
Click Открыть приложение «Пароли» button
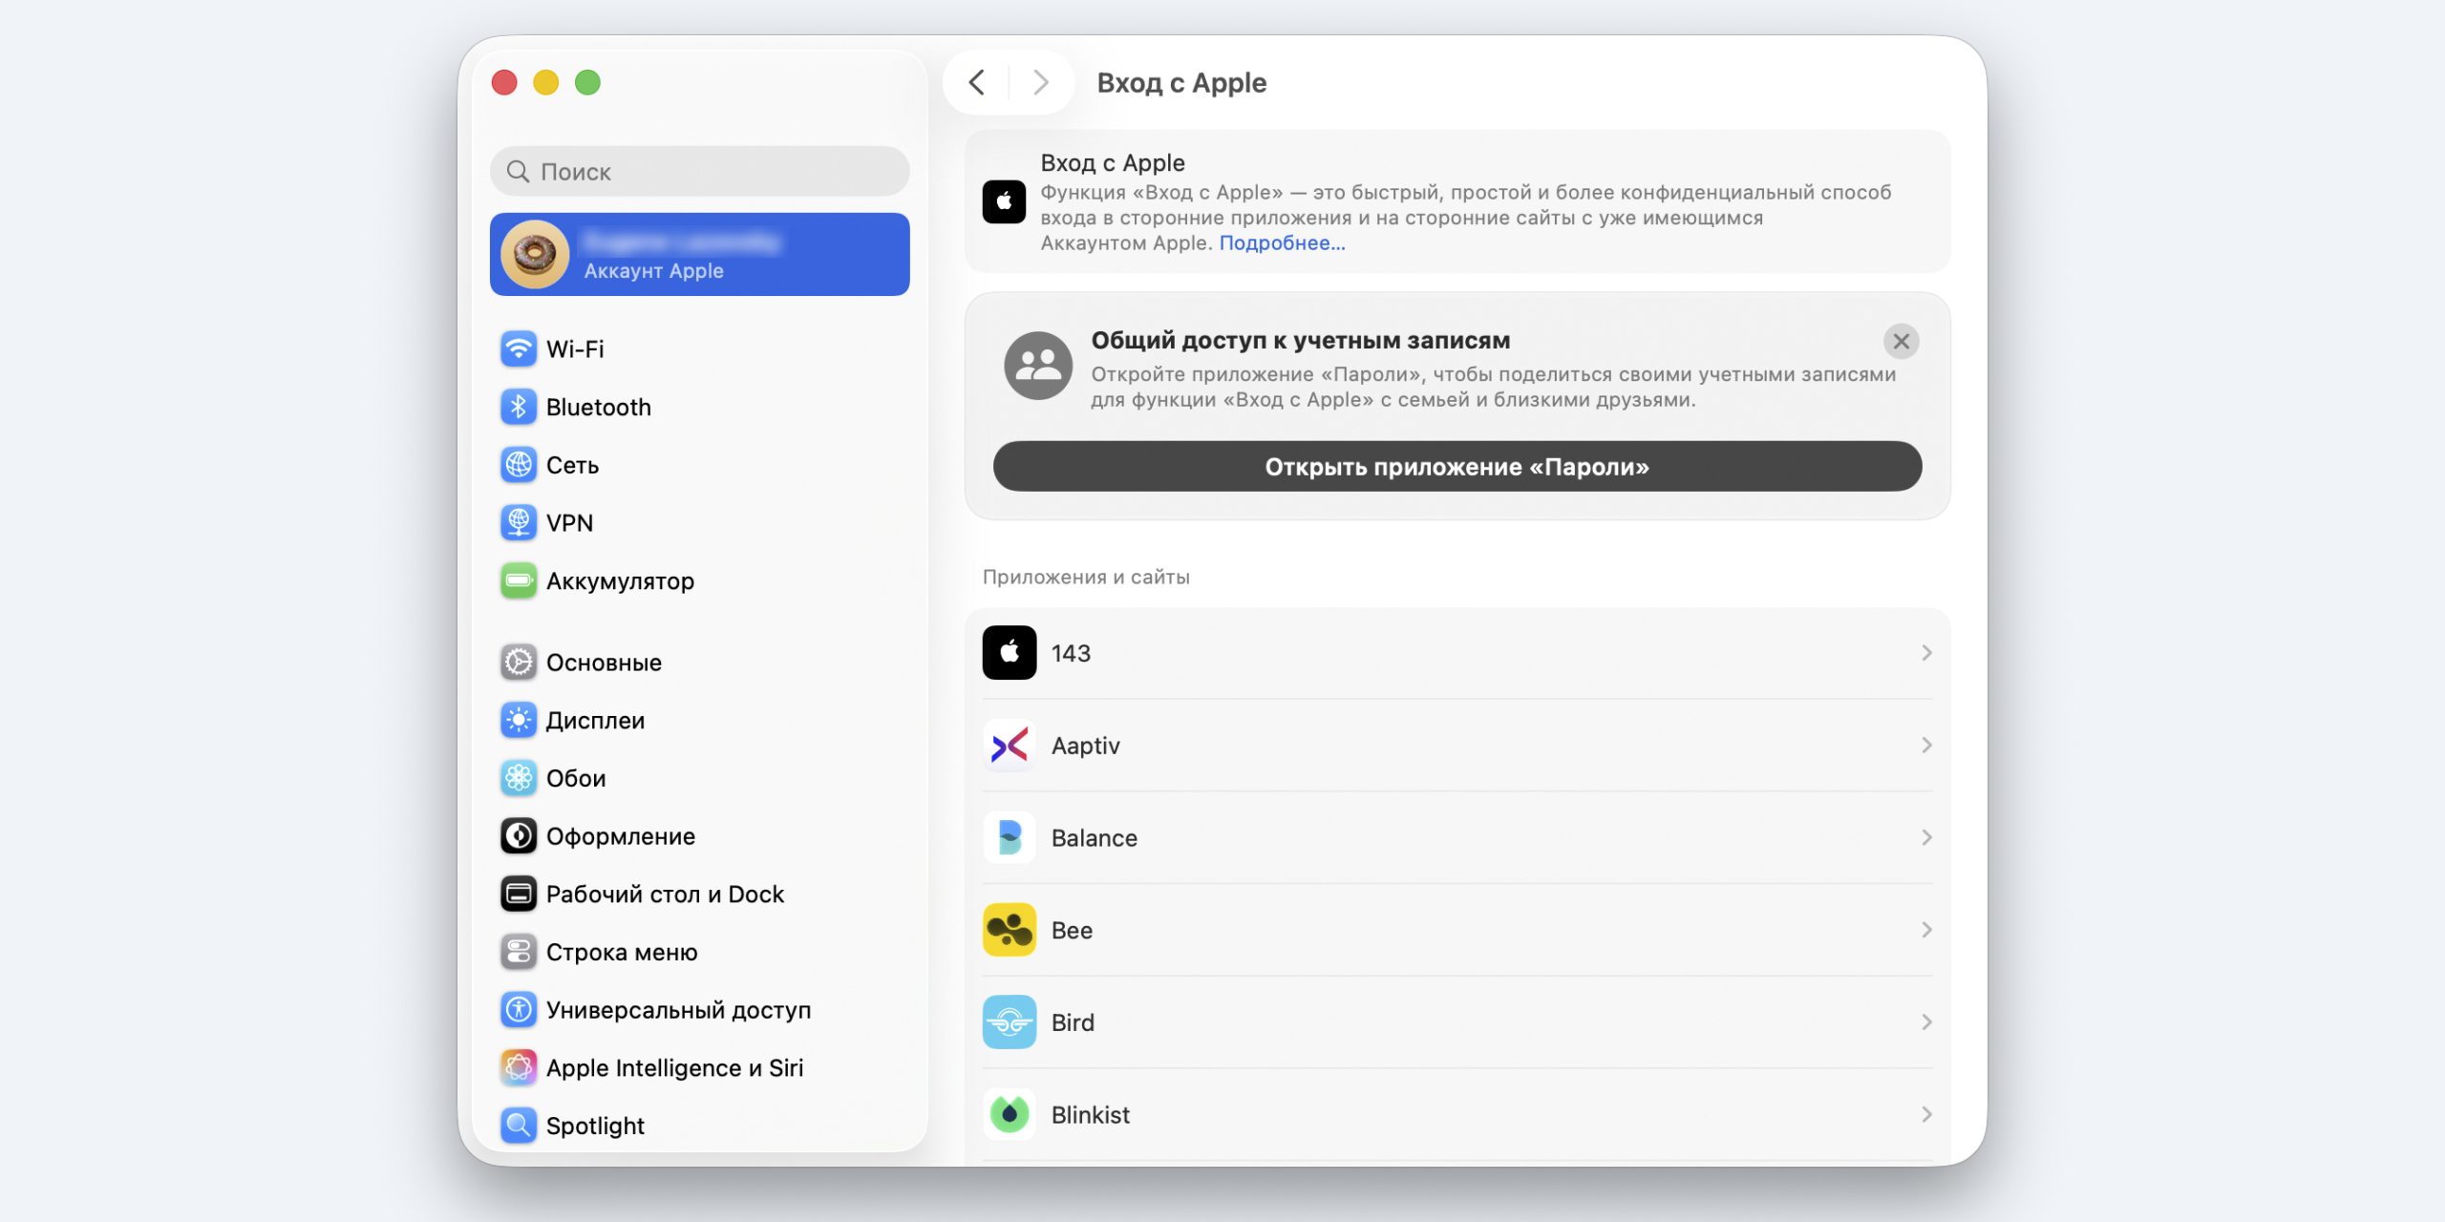click(x=1457, y=467)
